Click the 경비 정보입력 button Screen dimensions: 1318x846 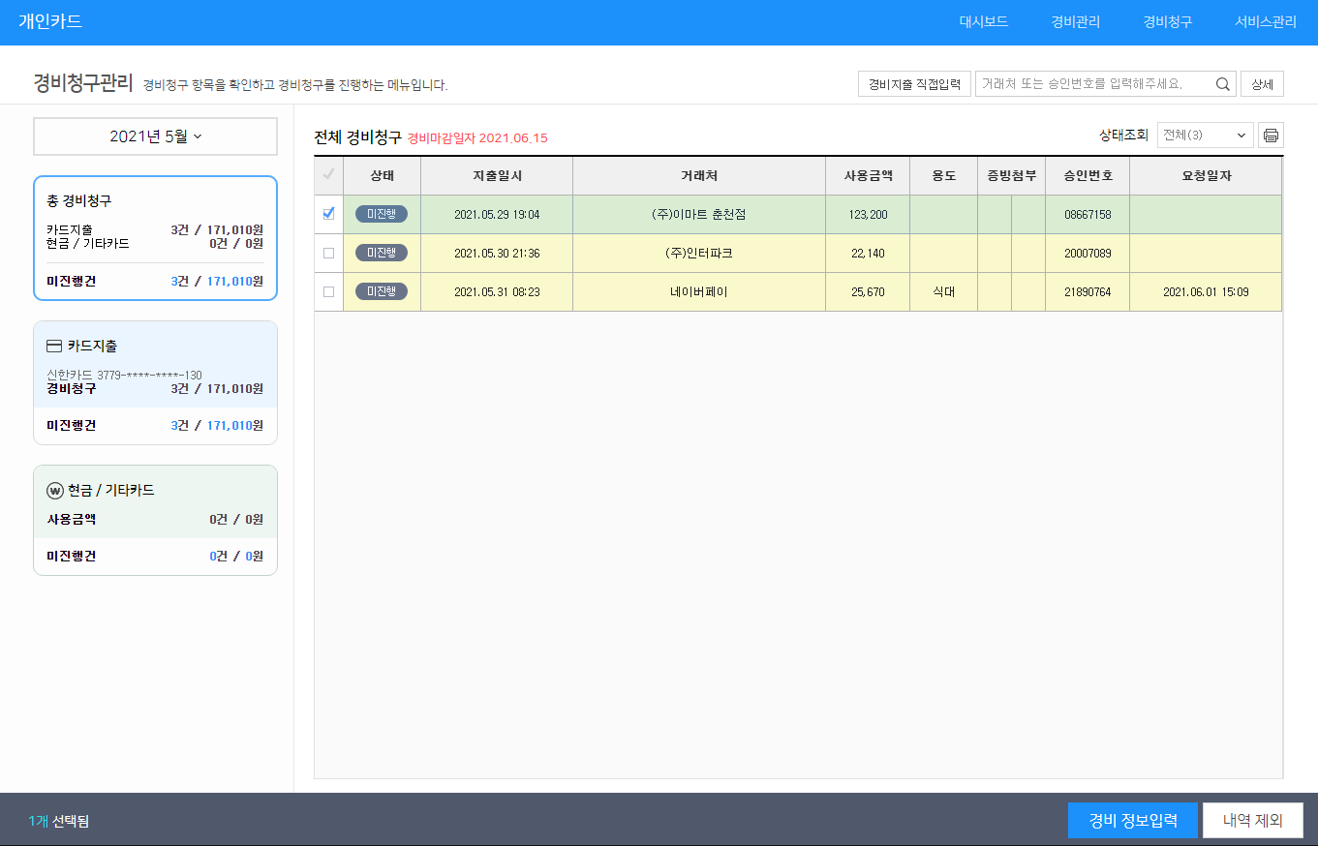[x=1132, y=821]
